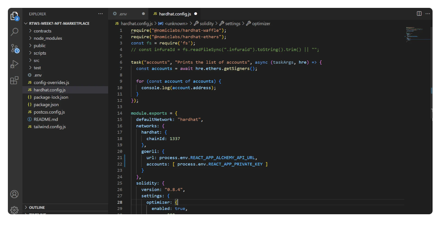This screenshot has height=228, width=442.
Task: Open tailwind.config.js from the file tree
Action: point(65,127)
